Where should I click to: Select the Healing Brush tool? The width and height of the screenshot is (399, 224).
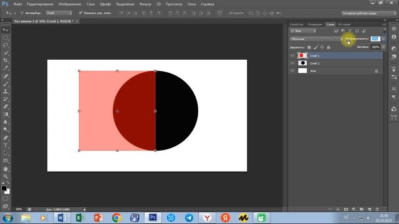click(x=6, y=76)
